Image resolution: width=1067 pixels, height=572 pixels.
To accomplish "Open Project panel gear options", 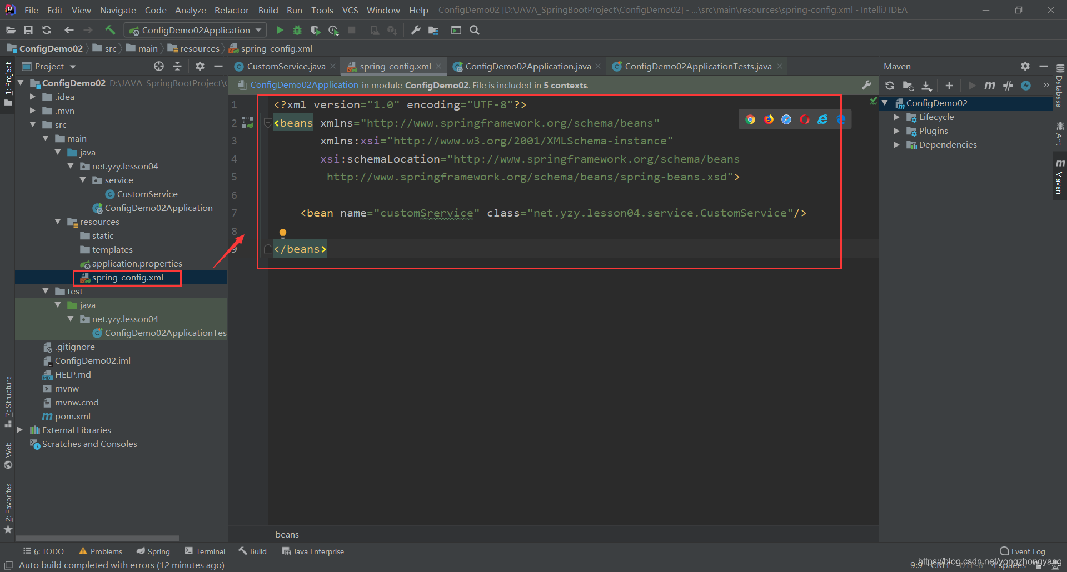I will pyautogui.click(x=200, y=66).
